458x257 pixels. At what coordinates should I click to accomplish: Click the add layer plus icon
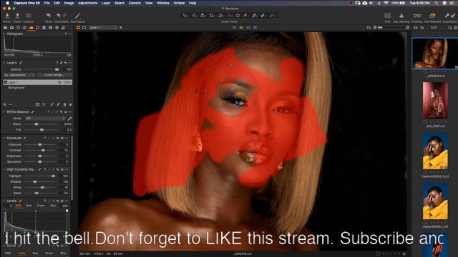pyautogui.click(x=5, y=104)
